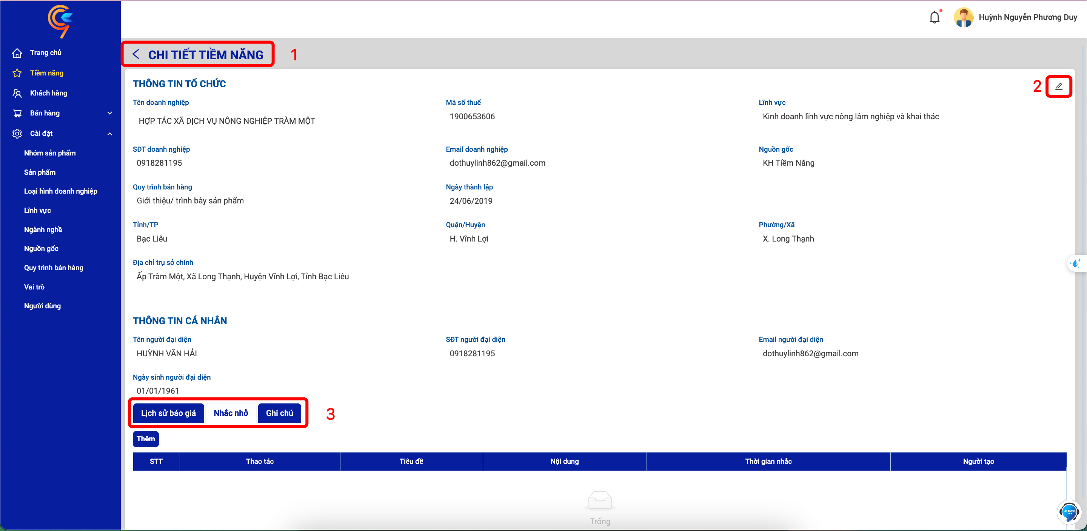Screen dimensions: 1087x531
Task: Click the Trang chủ home icon
Action: point(17,53)
